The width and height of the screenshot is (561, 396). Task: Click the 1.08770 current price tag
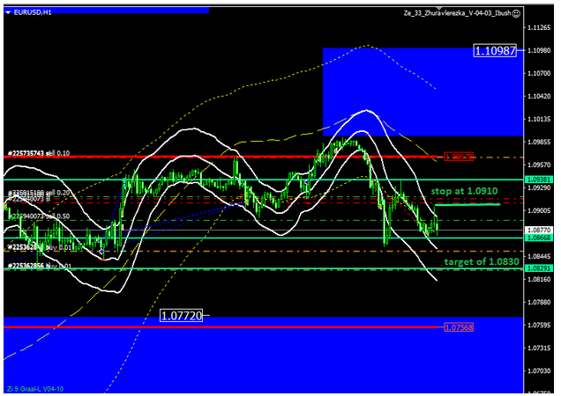tap(537, 230)
